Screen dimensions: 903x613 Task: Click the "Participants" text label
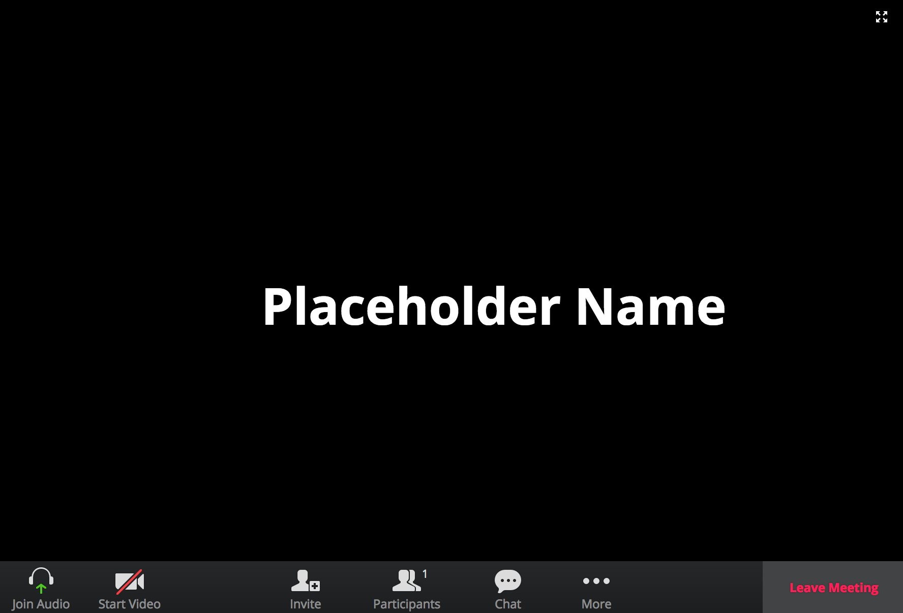pos(406,604)
